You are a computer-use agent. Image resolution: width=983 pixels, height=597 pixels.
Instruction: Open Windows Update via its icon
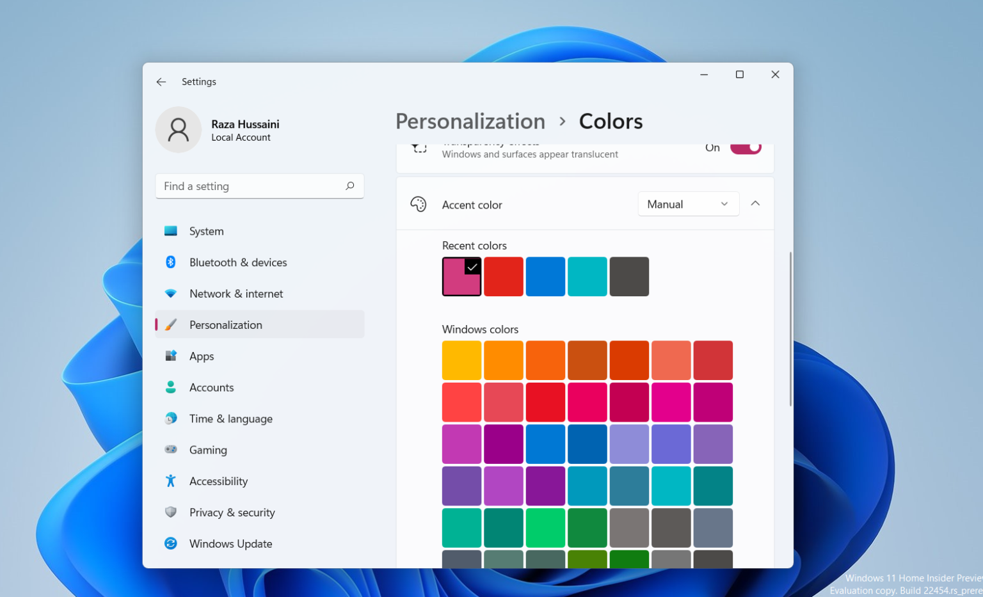[x=170, y=543]
